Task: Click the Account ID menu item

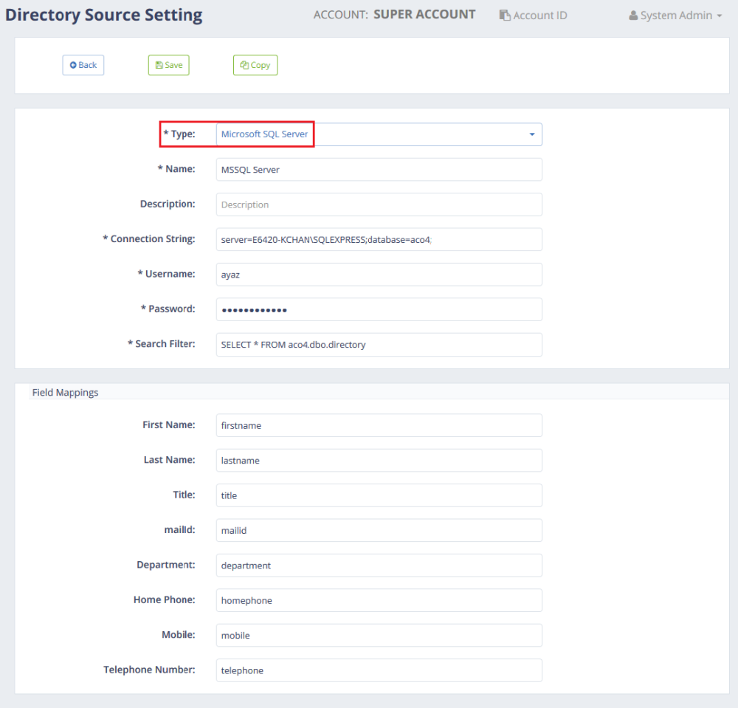Action: tap(533, 14)
